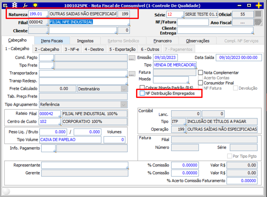Click the round status indicator in bottom bar
Image resolution: width=267 pixels, height=197 pixels.
click(x=6, y=191)
